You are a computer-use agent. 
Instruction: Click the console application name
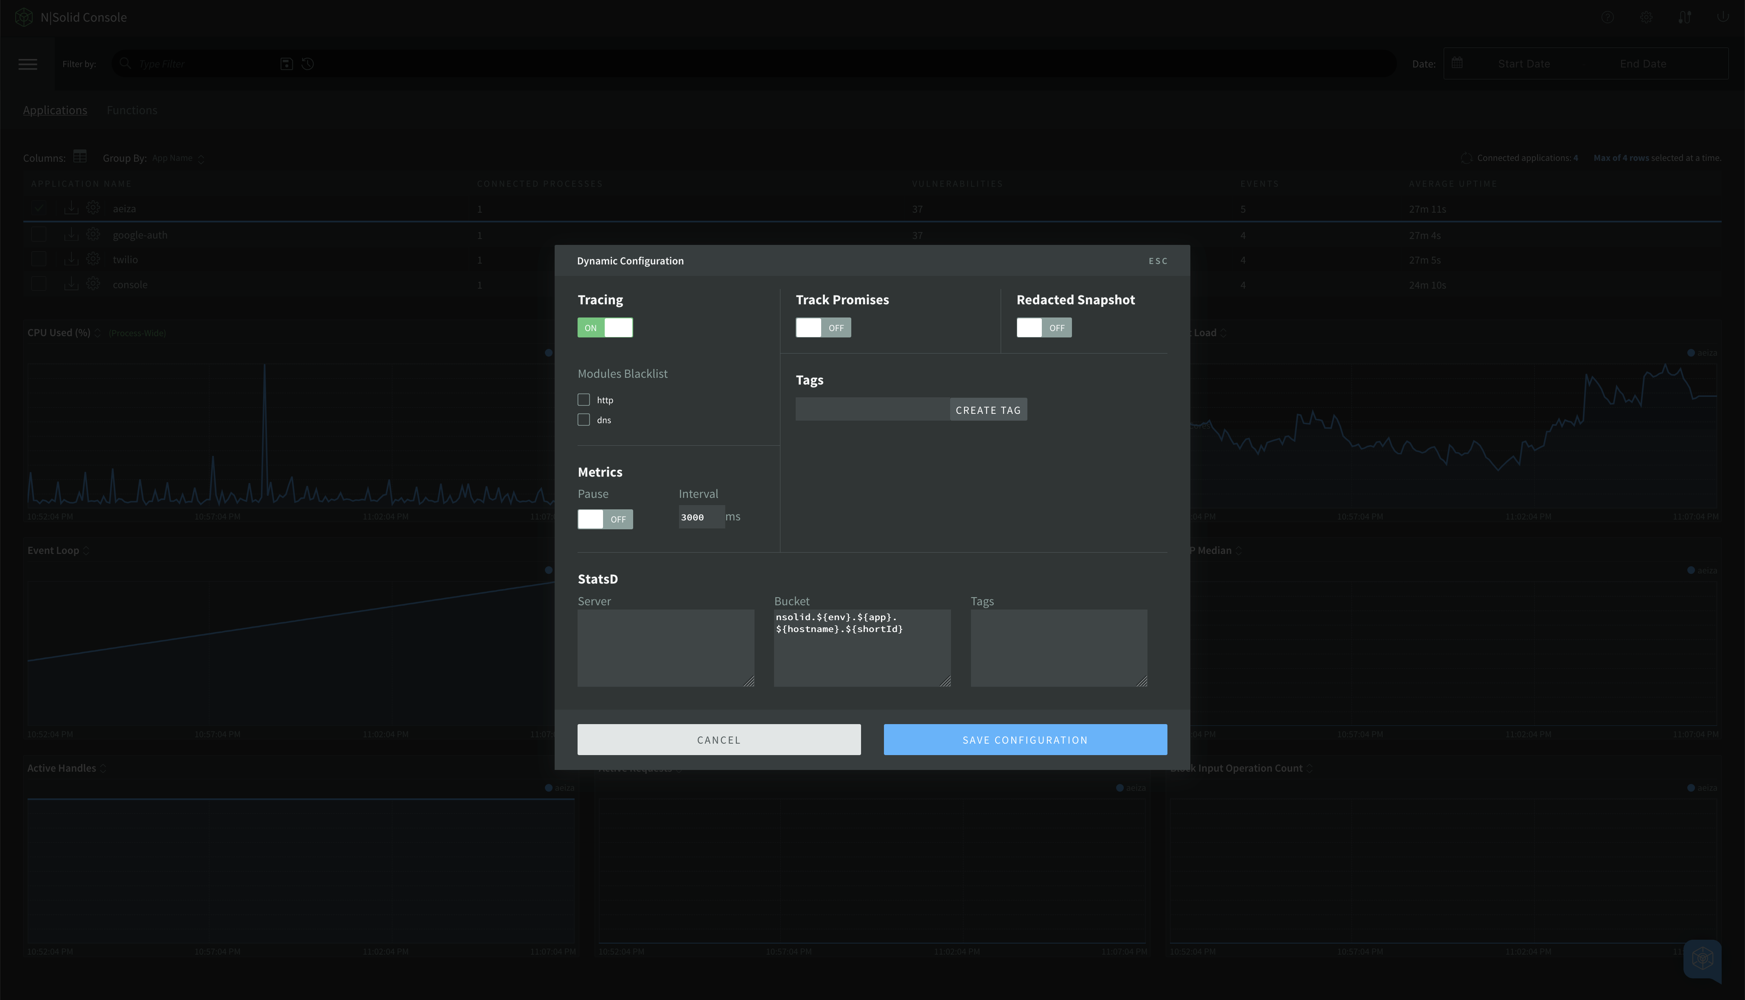(130, 284)
